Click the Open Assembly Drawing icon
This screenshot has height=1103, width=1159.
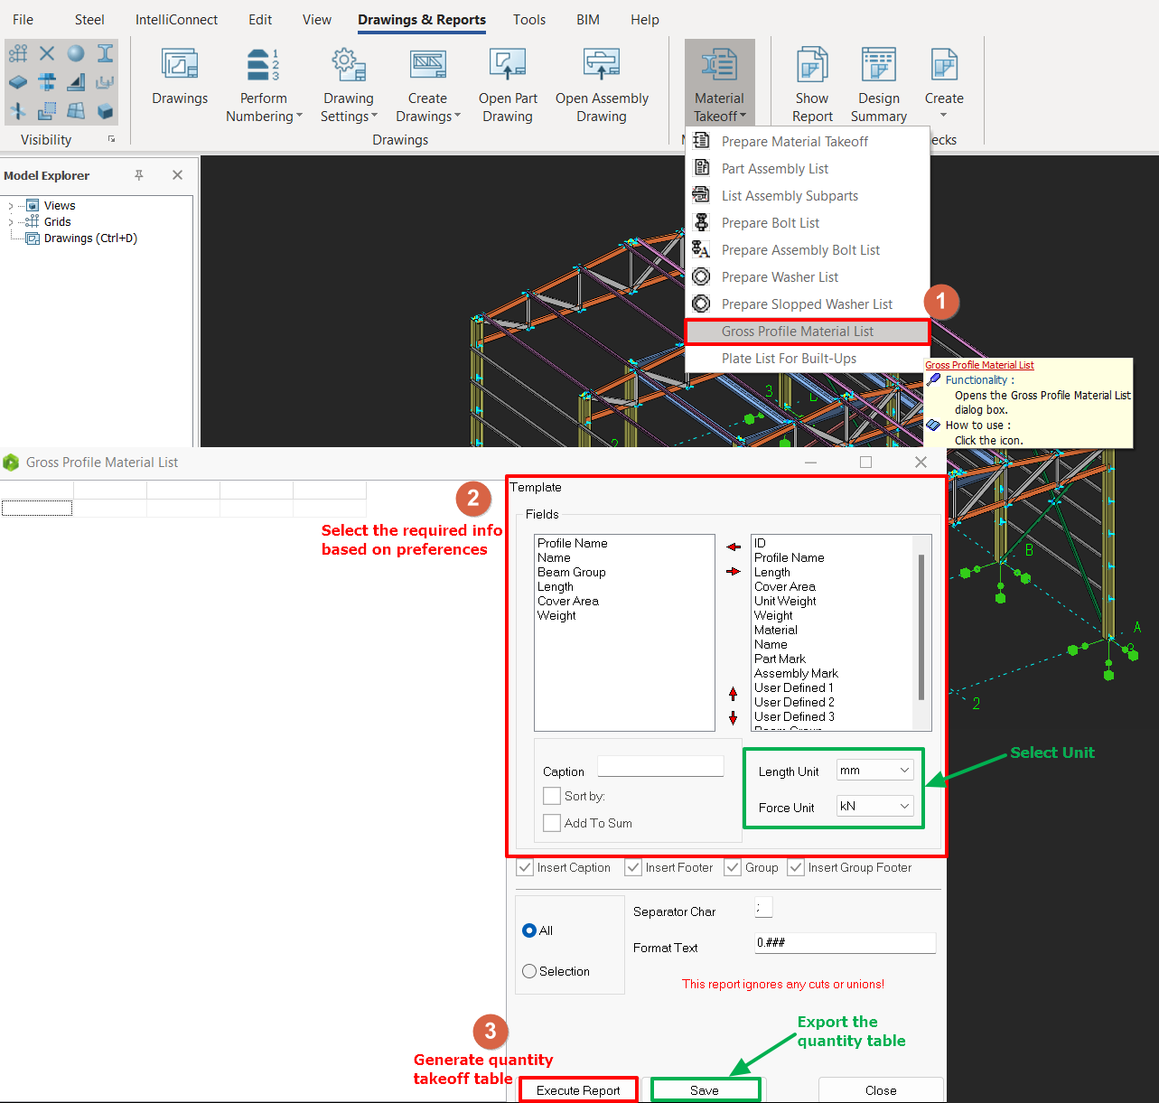click(602, 65)
